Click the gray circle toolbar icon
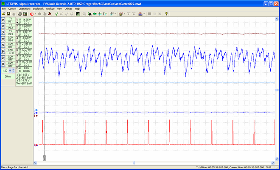The image size is (280, 170). pyautogui.click(x=39, y=14)
